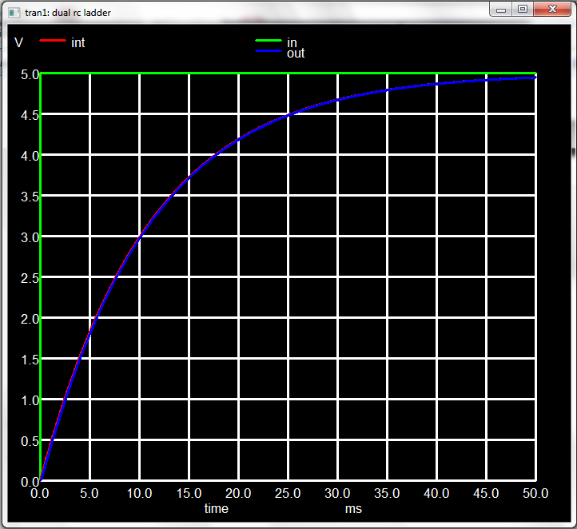This screenshot has width=577, height=529.
Task: Select the "out" legend label
Action: coord(296,54)
